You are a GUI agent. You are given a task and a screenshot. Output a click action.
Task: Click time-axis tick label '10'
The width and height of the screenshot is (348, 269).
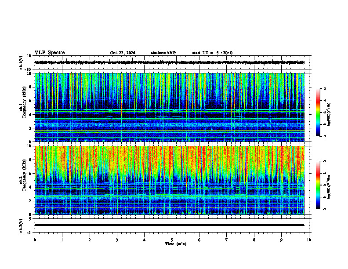pyautogui.click(x=309, y=240)
